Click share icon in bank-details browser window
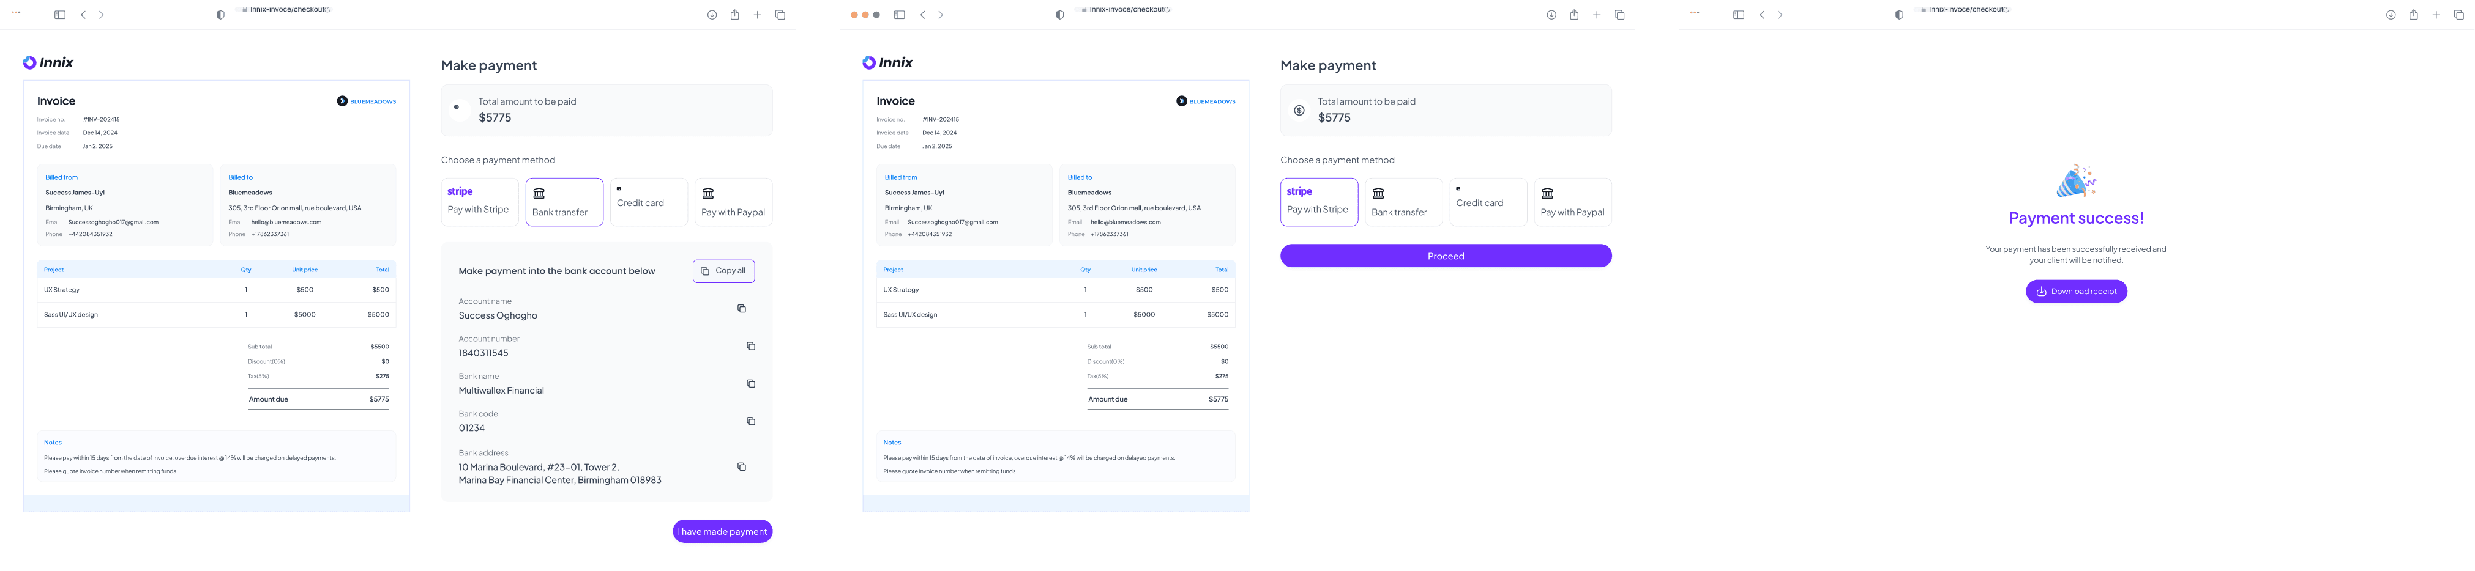Screen dimensions: 2475x571 [734, 15]
